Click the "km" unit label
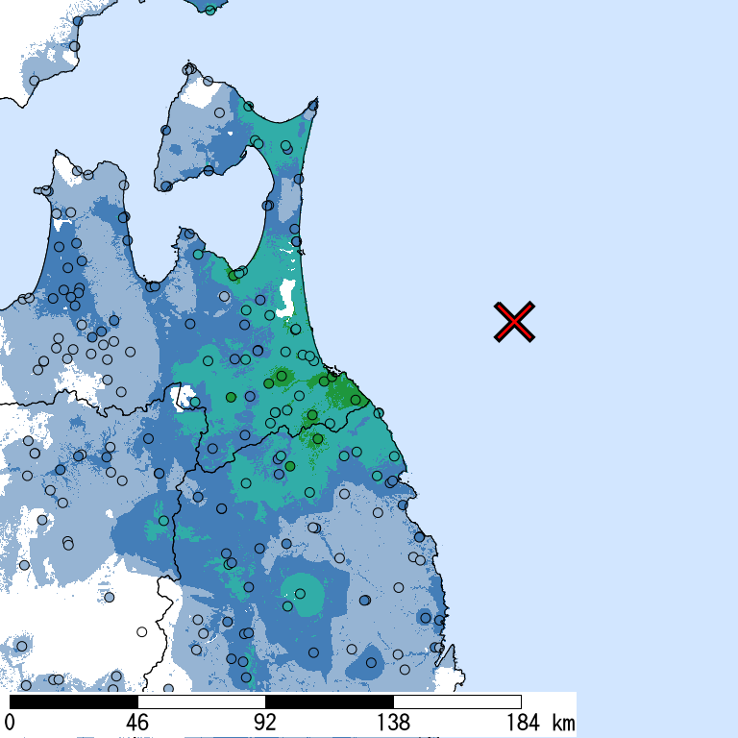 click(562, 722)
